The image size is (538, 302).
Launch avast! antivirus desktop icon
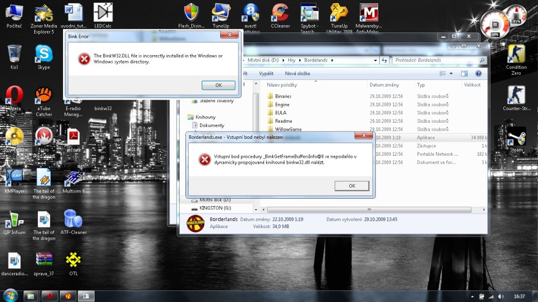point(251,17)
